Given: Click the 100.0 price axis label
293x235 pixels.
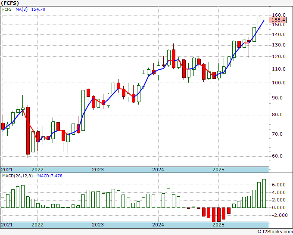Looking at the screenshot, I should 279,83.
